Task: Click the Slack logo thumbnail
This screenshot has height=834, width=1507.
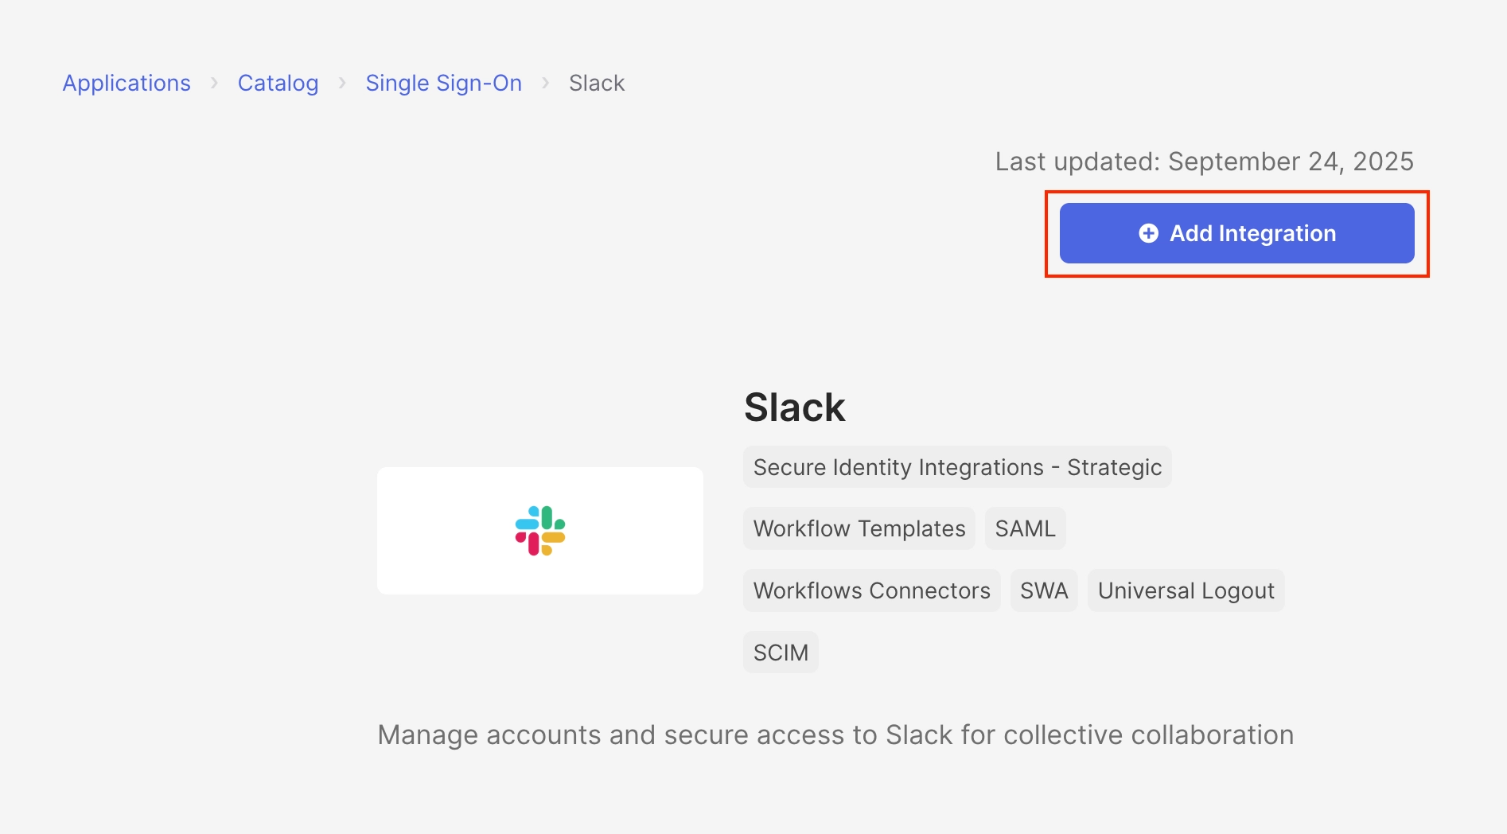Action: tap(540, 531)
